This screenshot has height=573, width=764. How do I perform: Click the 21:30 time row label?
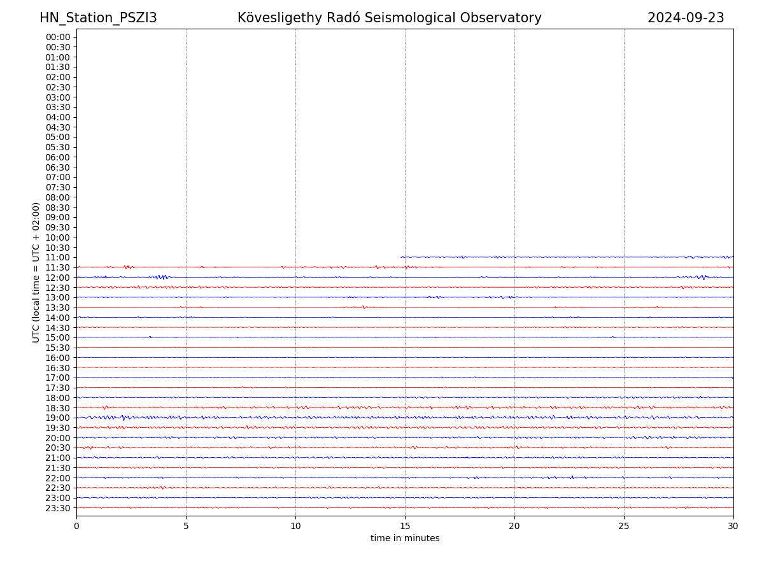tap(57, 468)
